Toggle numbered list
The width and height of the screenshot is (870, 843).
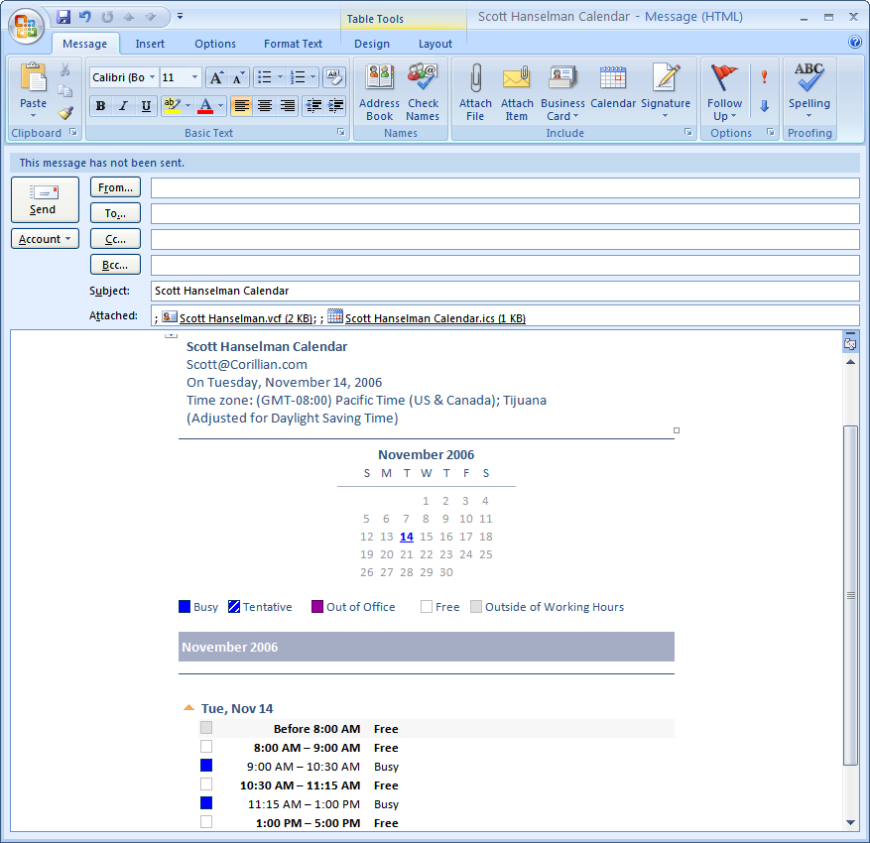coord(298,77)
